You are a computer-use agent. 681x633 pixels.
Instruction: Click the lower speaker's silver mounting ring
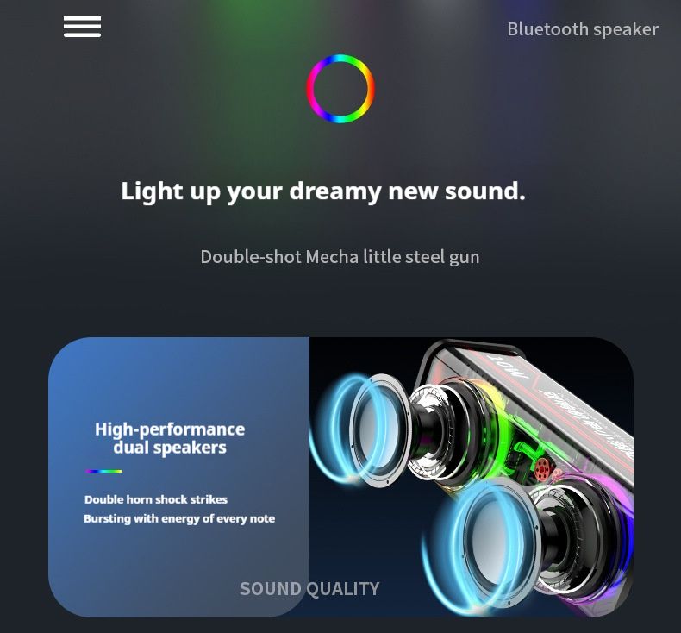499,543
